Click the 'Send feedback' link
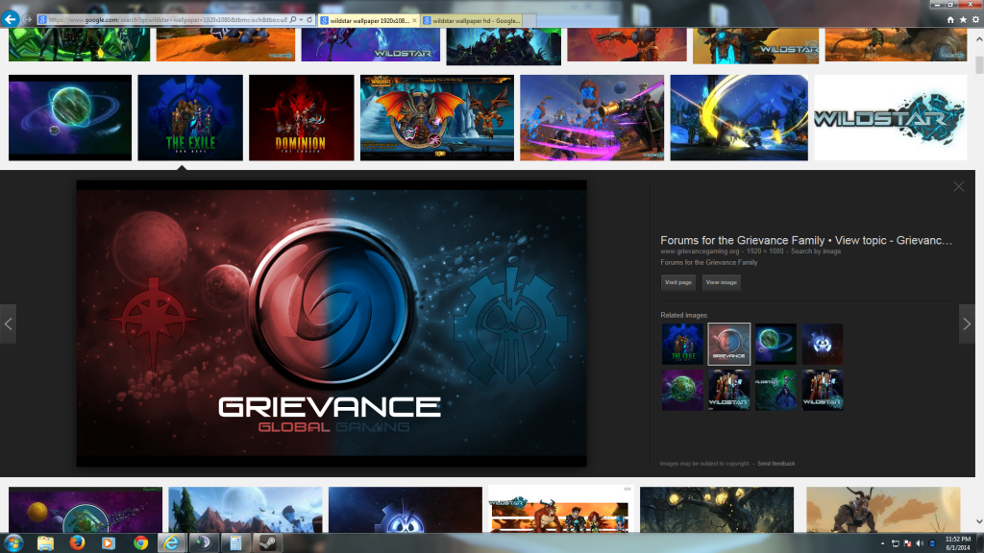 [x=775, y=464]
